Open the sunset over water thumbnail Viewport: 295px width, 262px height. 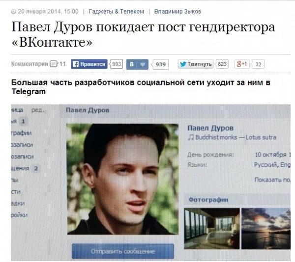266,229
